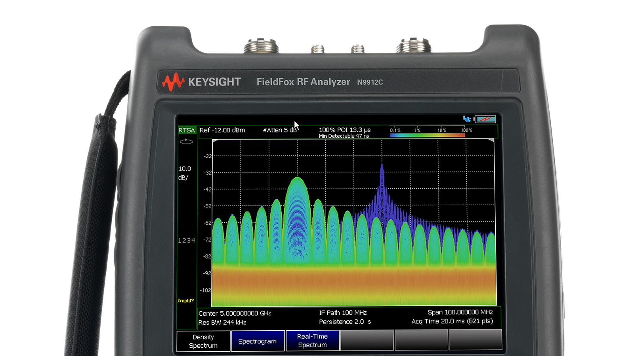Toggle the Real-Time Spectrum view
Viewport: 634px width, 356px height.
313,341
